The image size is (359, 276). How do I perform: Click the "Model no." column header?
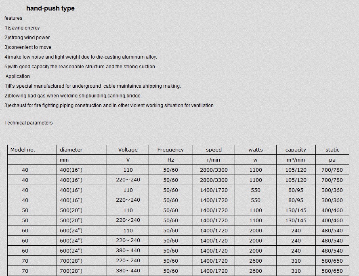click(23, 150)
